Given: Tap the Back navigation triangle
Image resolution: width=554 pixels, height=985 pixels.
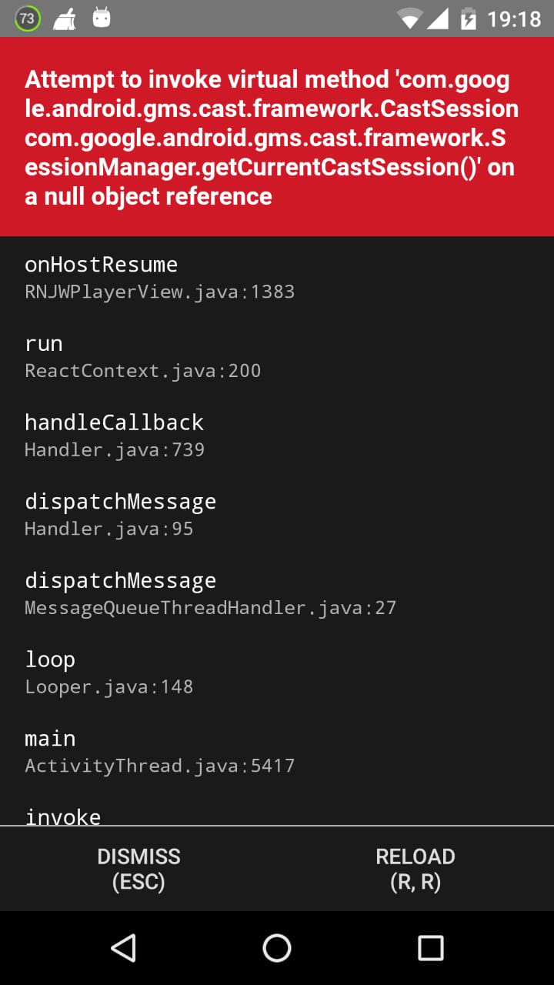Looking at the screenshot, I should 123,948.
